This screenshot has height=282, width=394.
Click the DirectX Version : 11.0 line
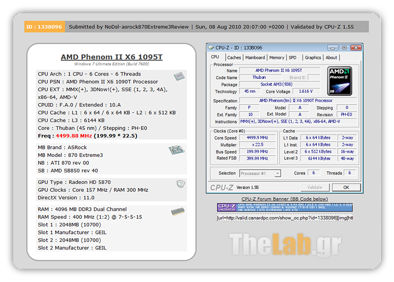click(x=66, y=198)
